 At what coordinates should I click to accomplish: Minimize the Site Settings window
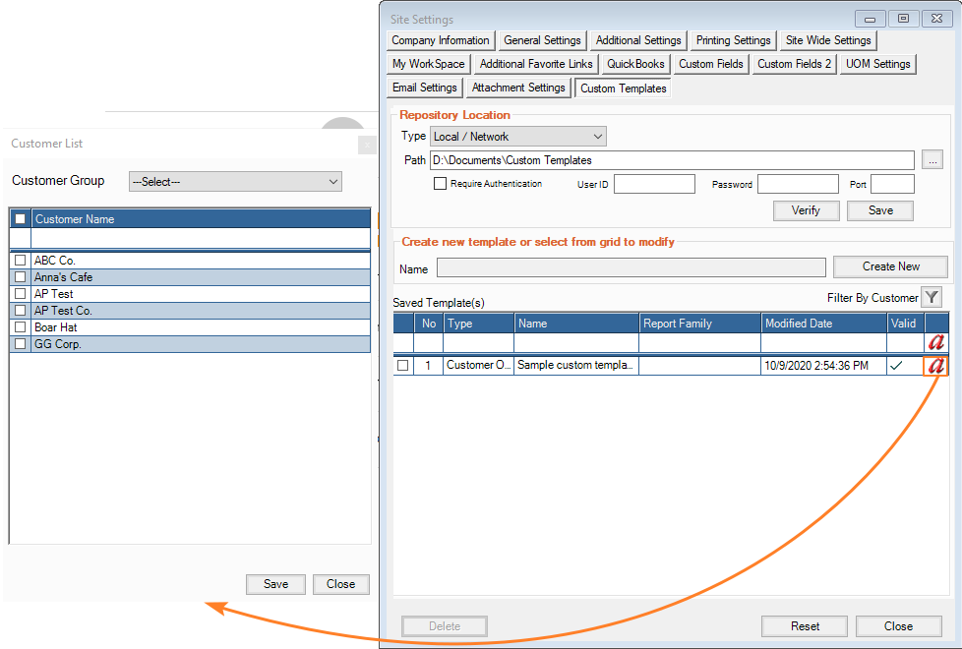click(870, 19)
